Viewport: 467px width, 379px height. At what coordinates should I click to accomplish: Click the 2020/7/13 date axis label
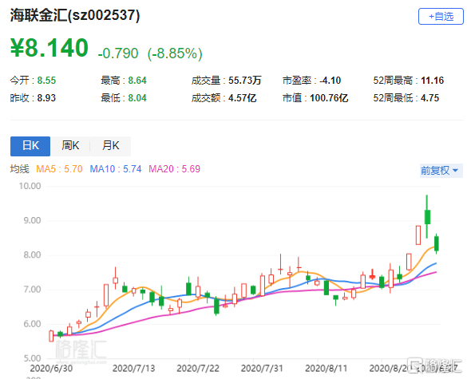(134, 369)
